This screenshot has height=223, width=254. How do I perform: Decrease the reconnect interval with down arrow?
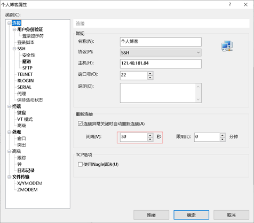coord(150,139)
